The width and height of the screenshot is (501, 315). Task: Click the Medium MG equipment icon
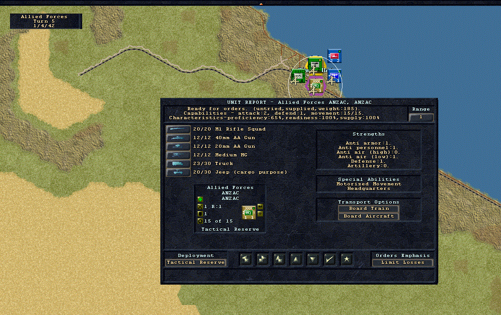pyautogui.click(x=179, y=155)
